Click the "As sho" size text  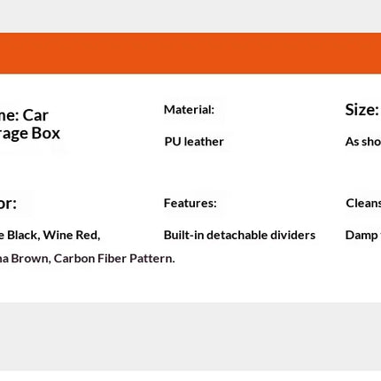tap(363, 142)
